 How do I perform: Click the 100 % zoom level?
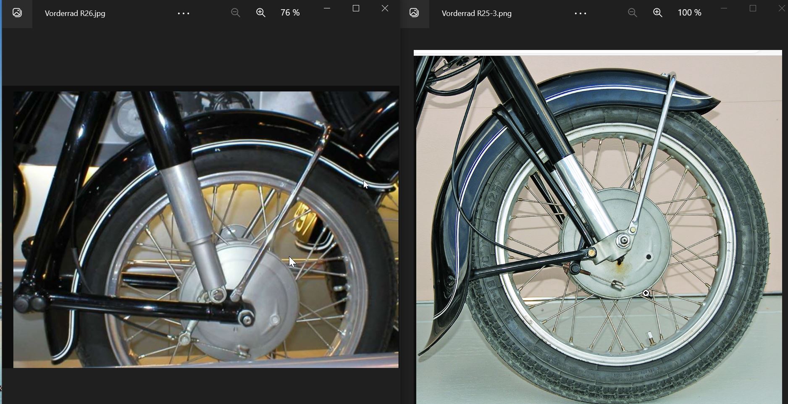tap(690, 13)
